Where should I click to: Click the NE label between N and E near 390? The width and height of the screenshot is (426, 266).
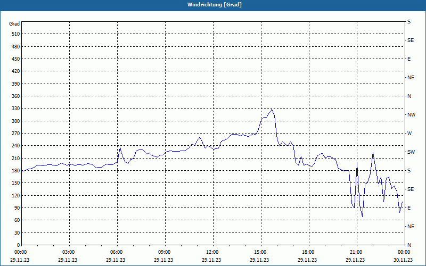(411, 78)
